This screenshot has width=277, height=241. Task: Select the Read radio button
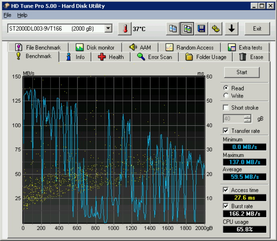coord(226,88)
